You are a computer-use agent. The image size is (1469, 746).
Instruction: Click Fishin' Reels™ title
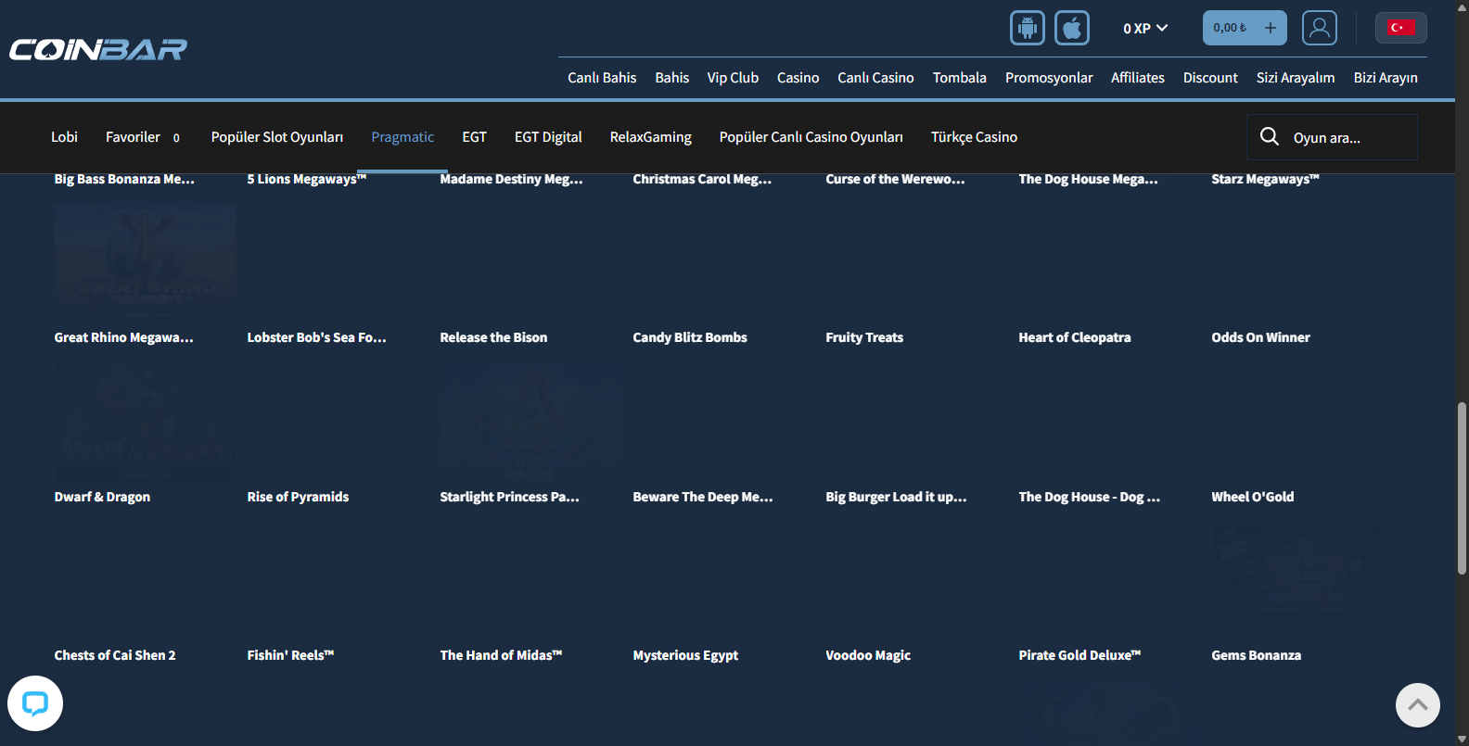click(x=291, y=655)
